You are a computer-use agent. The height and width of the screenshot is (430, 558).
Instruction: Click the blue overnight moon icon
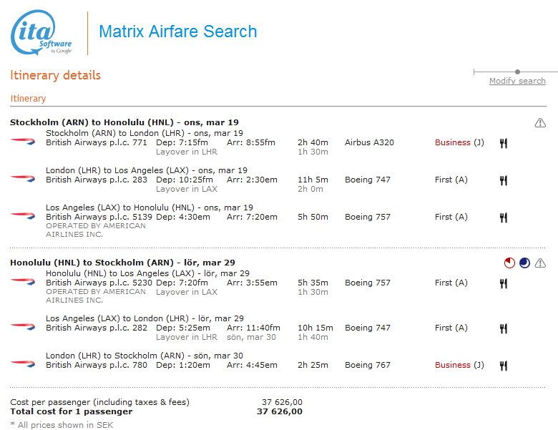[x=524, y=263]
